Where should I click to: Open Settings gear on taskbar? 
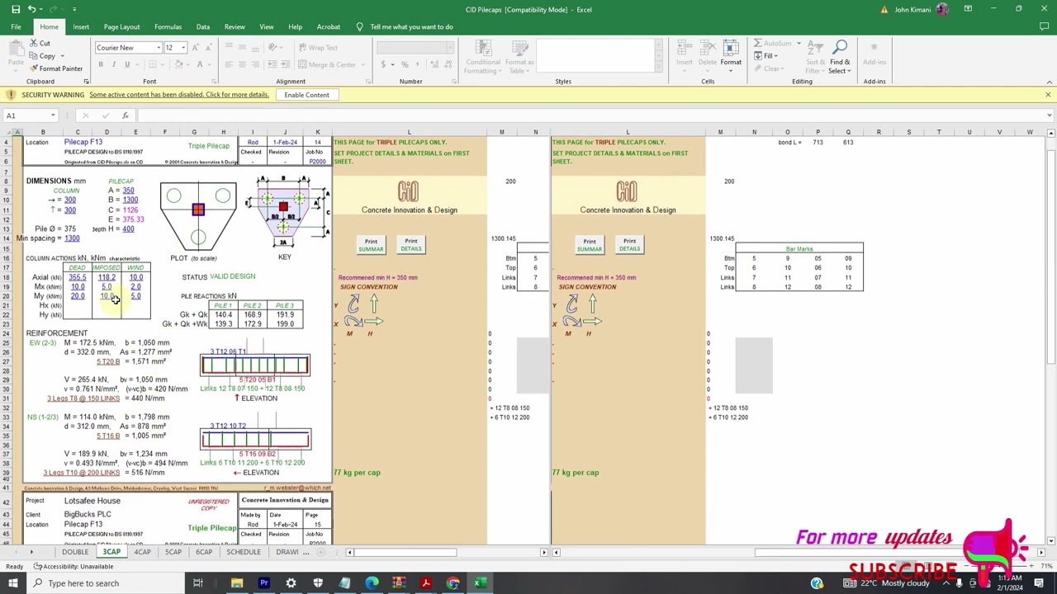coord(291,583)
